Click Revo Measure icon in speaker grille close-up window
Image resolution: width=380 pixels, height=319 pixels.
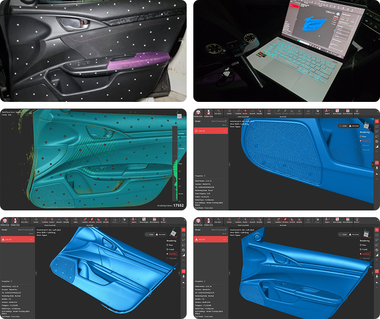(x=347, y=113)
